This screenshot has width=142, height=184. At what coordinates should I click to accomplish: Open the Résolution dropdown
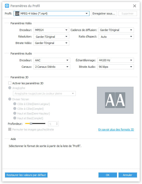[51, 36]
